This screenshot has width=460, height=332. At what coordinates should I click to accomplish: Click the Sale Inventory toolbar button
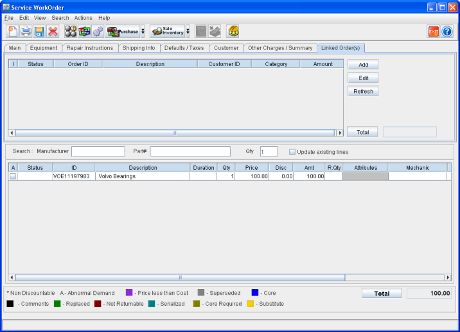[168, 31]
